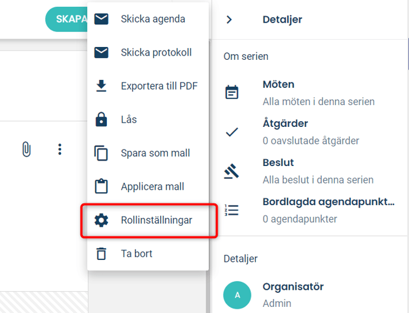This screenshot has height=313, width=409.
Task: Click the calendar icon next to Möten
Action: (231, 92)
